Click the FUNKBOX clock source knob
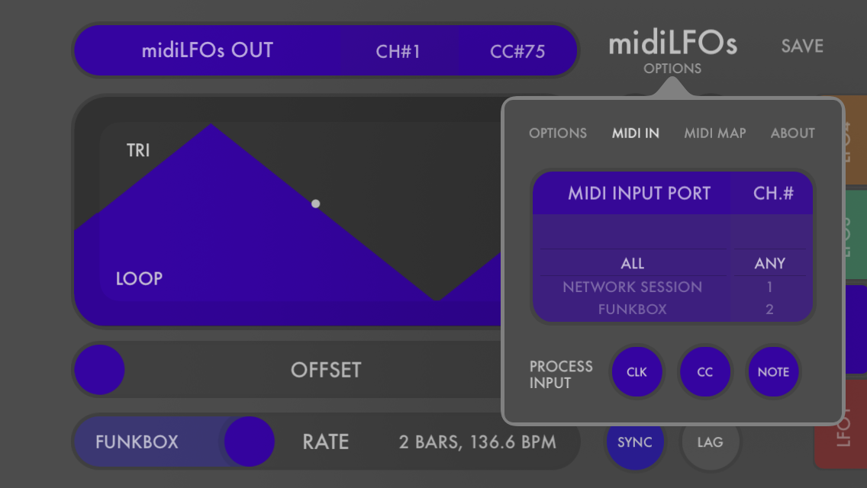The image size is (867, 488). pos(250,441)
